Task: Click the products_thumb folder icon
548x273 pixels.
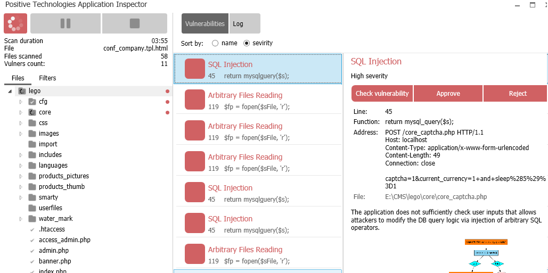Action: (x=32, y=187)
